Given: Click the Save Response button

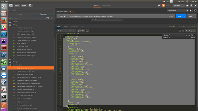Looking at the screenshot, I should tap(190, 31).
